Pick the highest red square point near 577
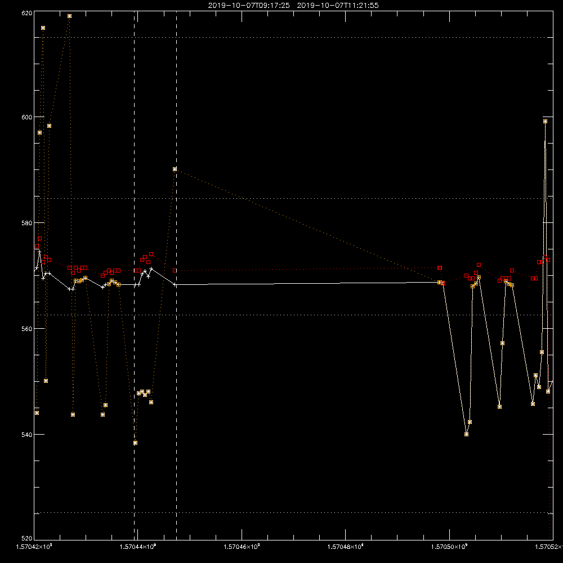The height and width of the screenshot is (563, 563). pos(40,238)
